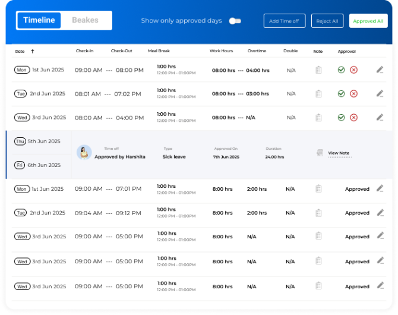Switch to the Timeline tab
Image resolution: width=398 pixels, height=315 pixels.
(39, 20)
